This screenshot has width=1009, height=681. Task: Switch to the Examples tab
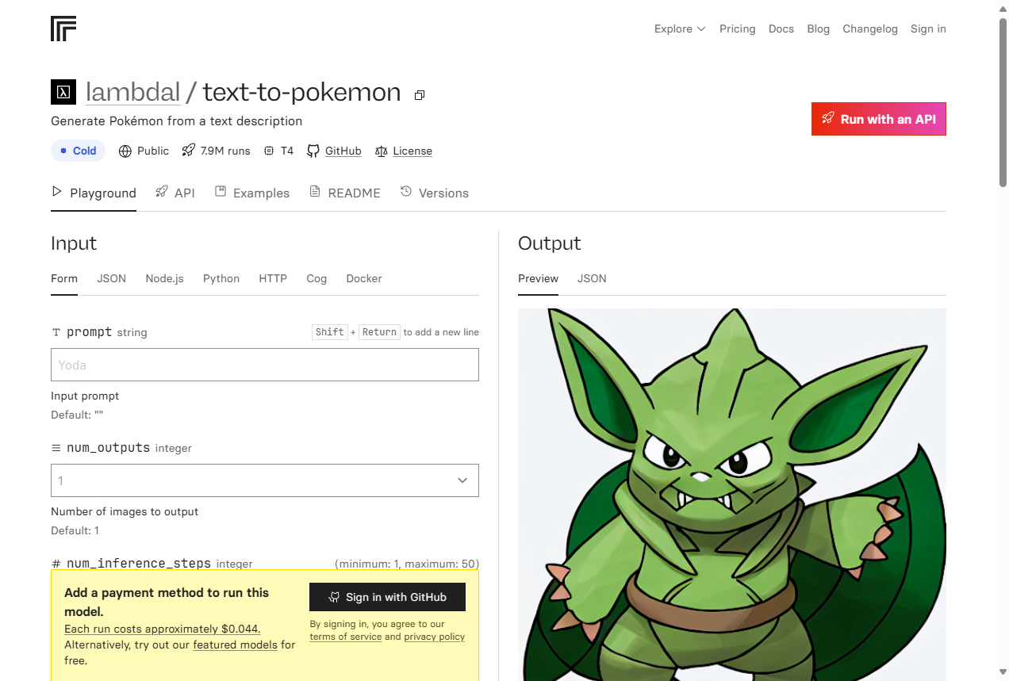[x=260, y=193]
